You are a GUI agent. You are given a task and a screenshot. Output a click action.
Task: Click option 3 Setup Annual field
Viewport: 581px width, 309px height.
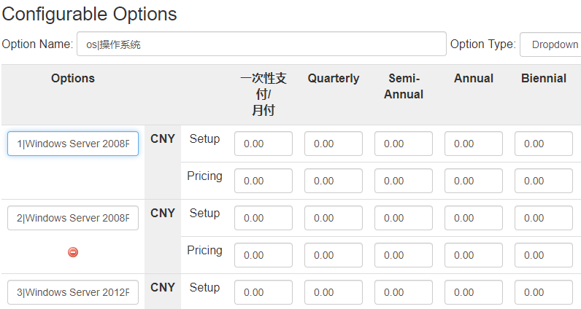[474, 292]
